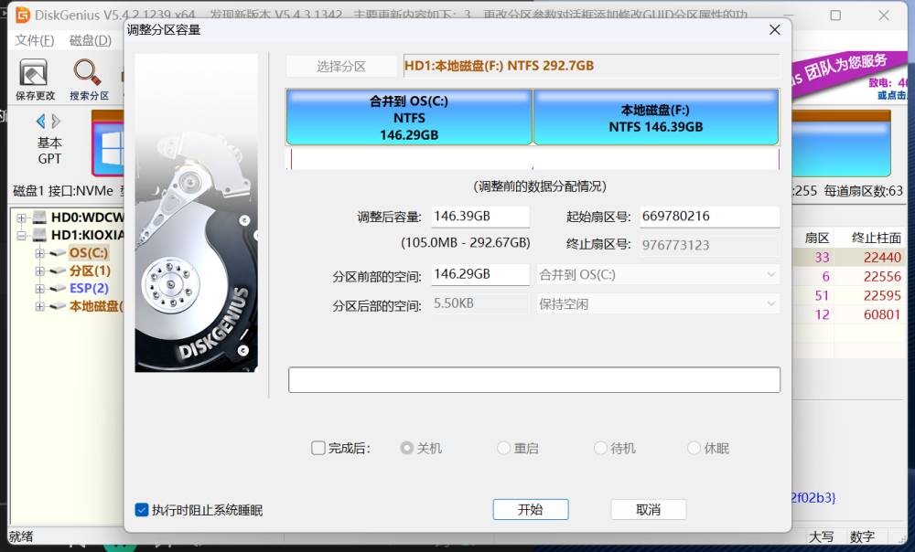
Task: Click table cell value 22440
Action: (882, 258)
